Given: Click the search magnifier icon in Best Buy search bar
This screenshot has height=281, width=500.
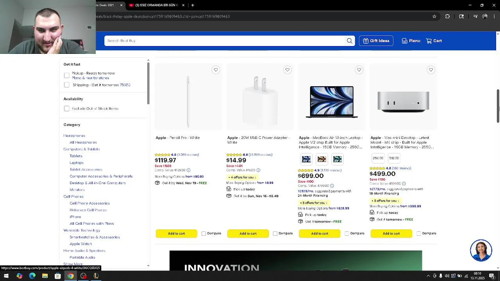Looking at the screenshot, I should point(350,41).
